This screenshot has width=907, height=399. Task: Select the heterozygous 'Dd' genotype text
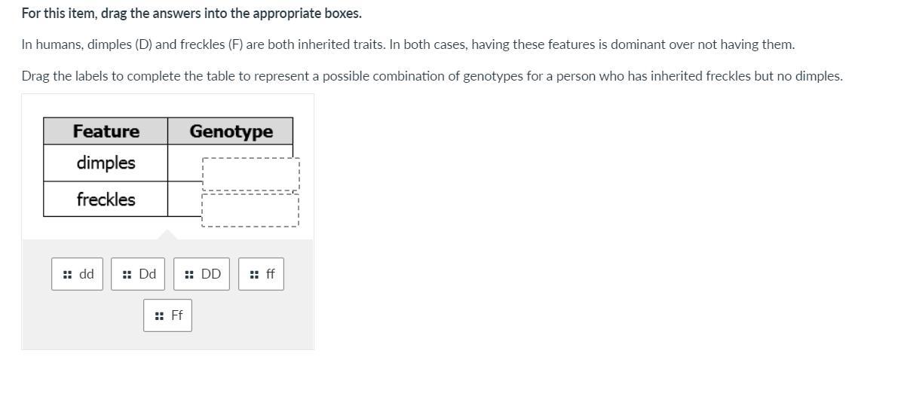[x=148, y=274]
